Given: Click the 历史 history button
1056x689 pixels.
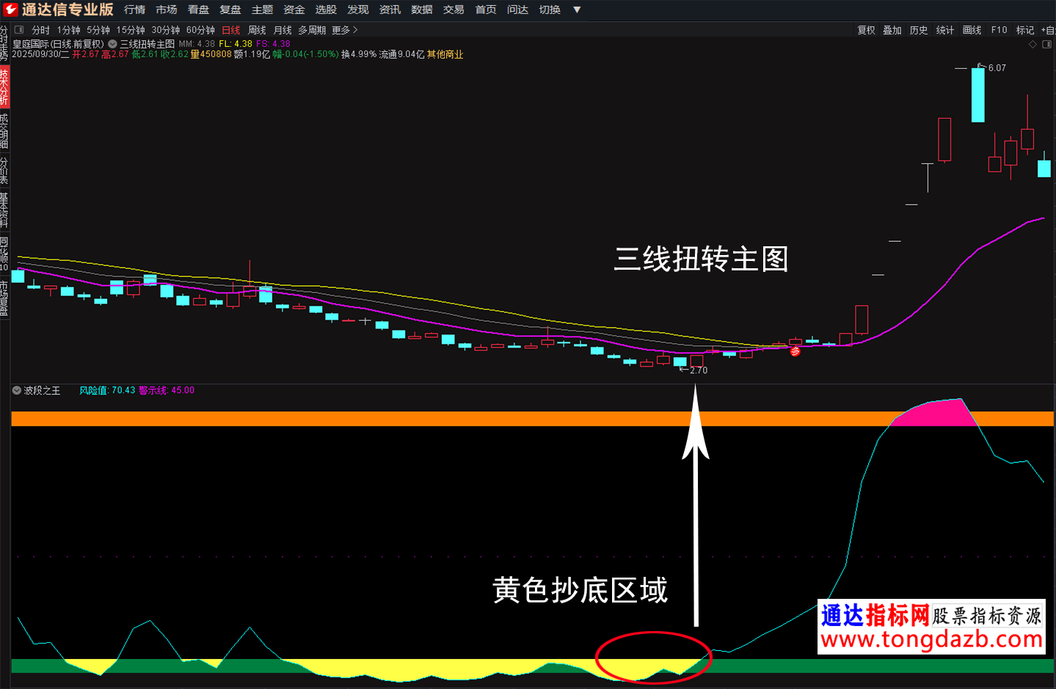Looking at the screenshot, I should (919, 30).
